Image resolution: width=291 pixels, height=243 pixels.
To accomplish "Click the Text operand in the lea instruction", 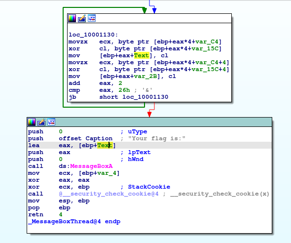I will [x=105, y=146].
